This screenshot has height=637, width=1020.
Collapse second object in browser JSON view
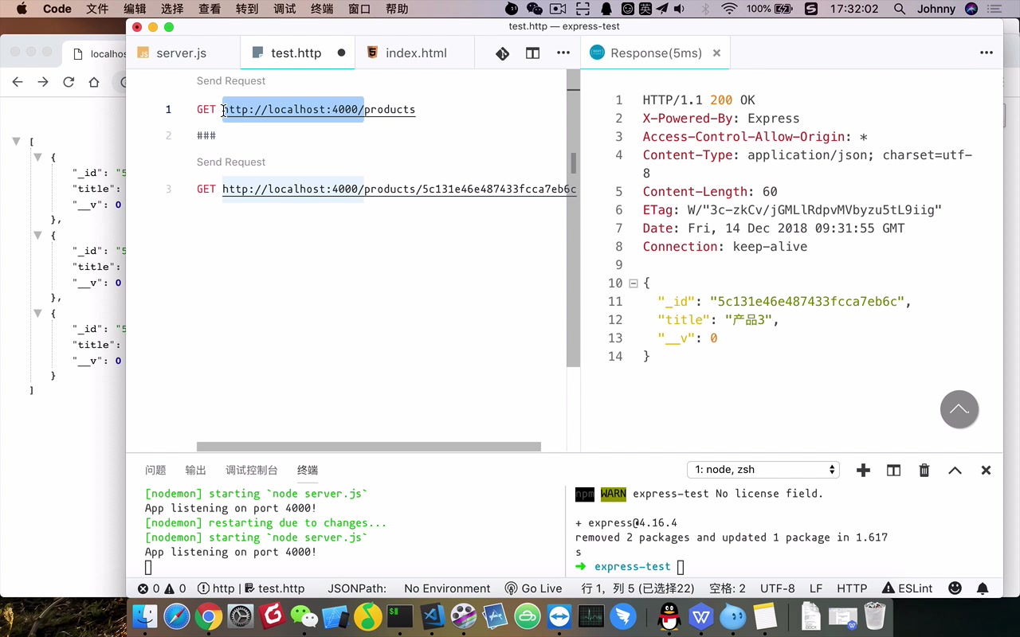coord(37,236)
